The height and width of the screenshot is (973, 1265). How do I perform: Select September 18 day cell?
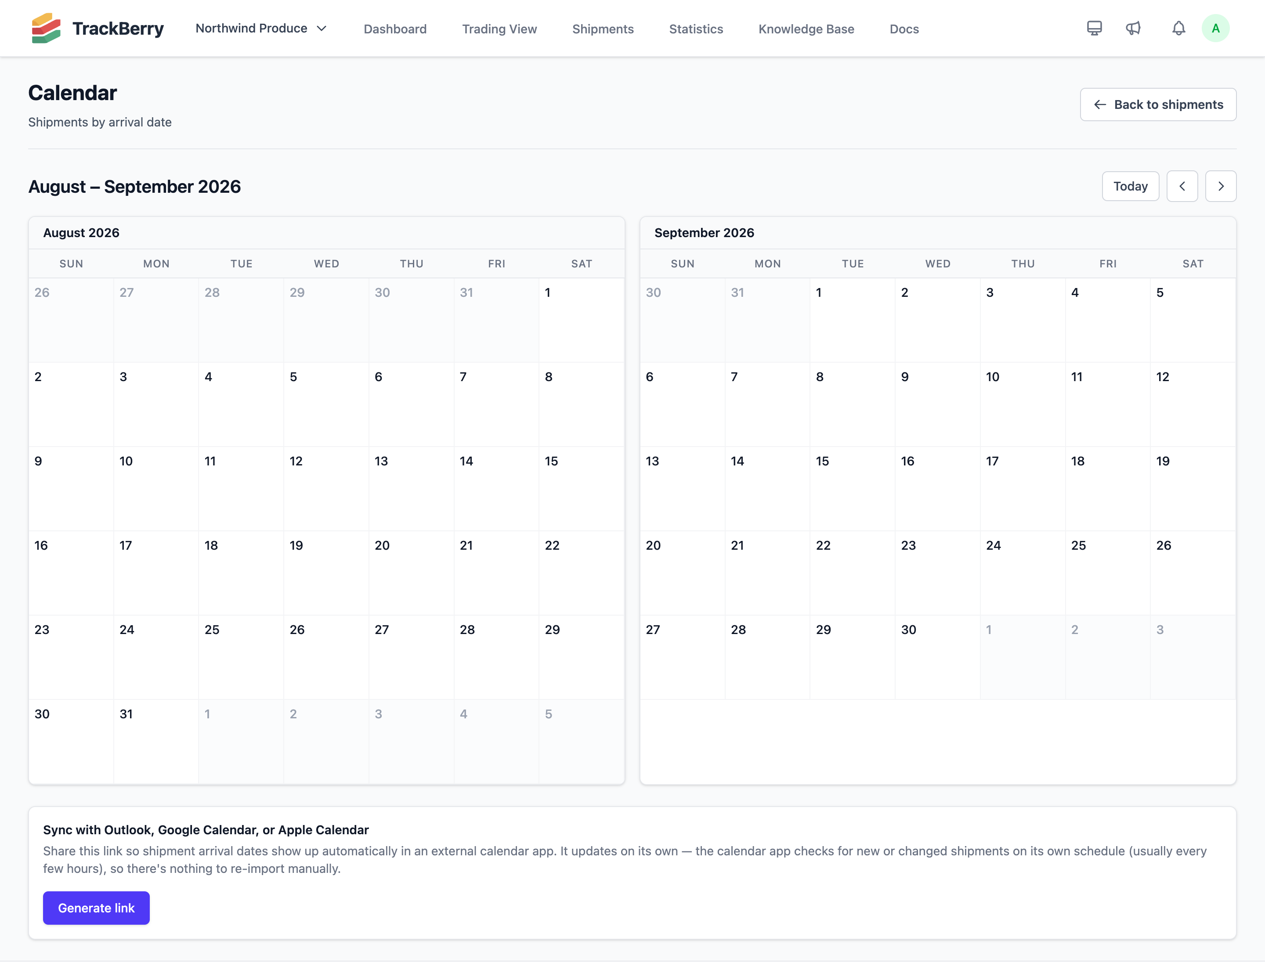point(1108,489)
